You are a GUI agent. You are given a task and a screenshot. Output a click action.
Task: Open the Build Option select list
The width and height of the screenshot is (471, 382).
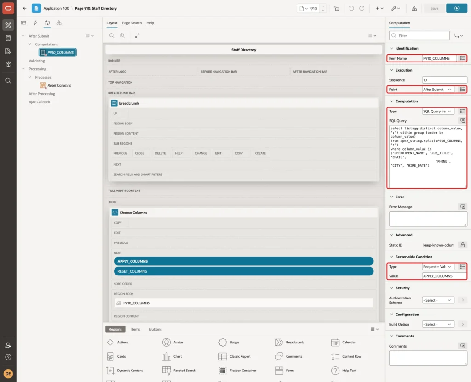point(438,324)
